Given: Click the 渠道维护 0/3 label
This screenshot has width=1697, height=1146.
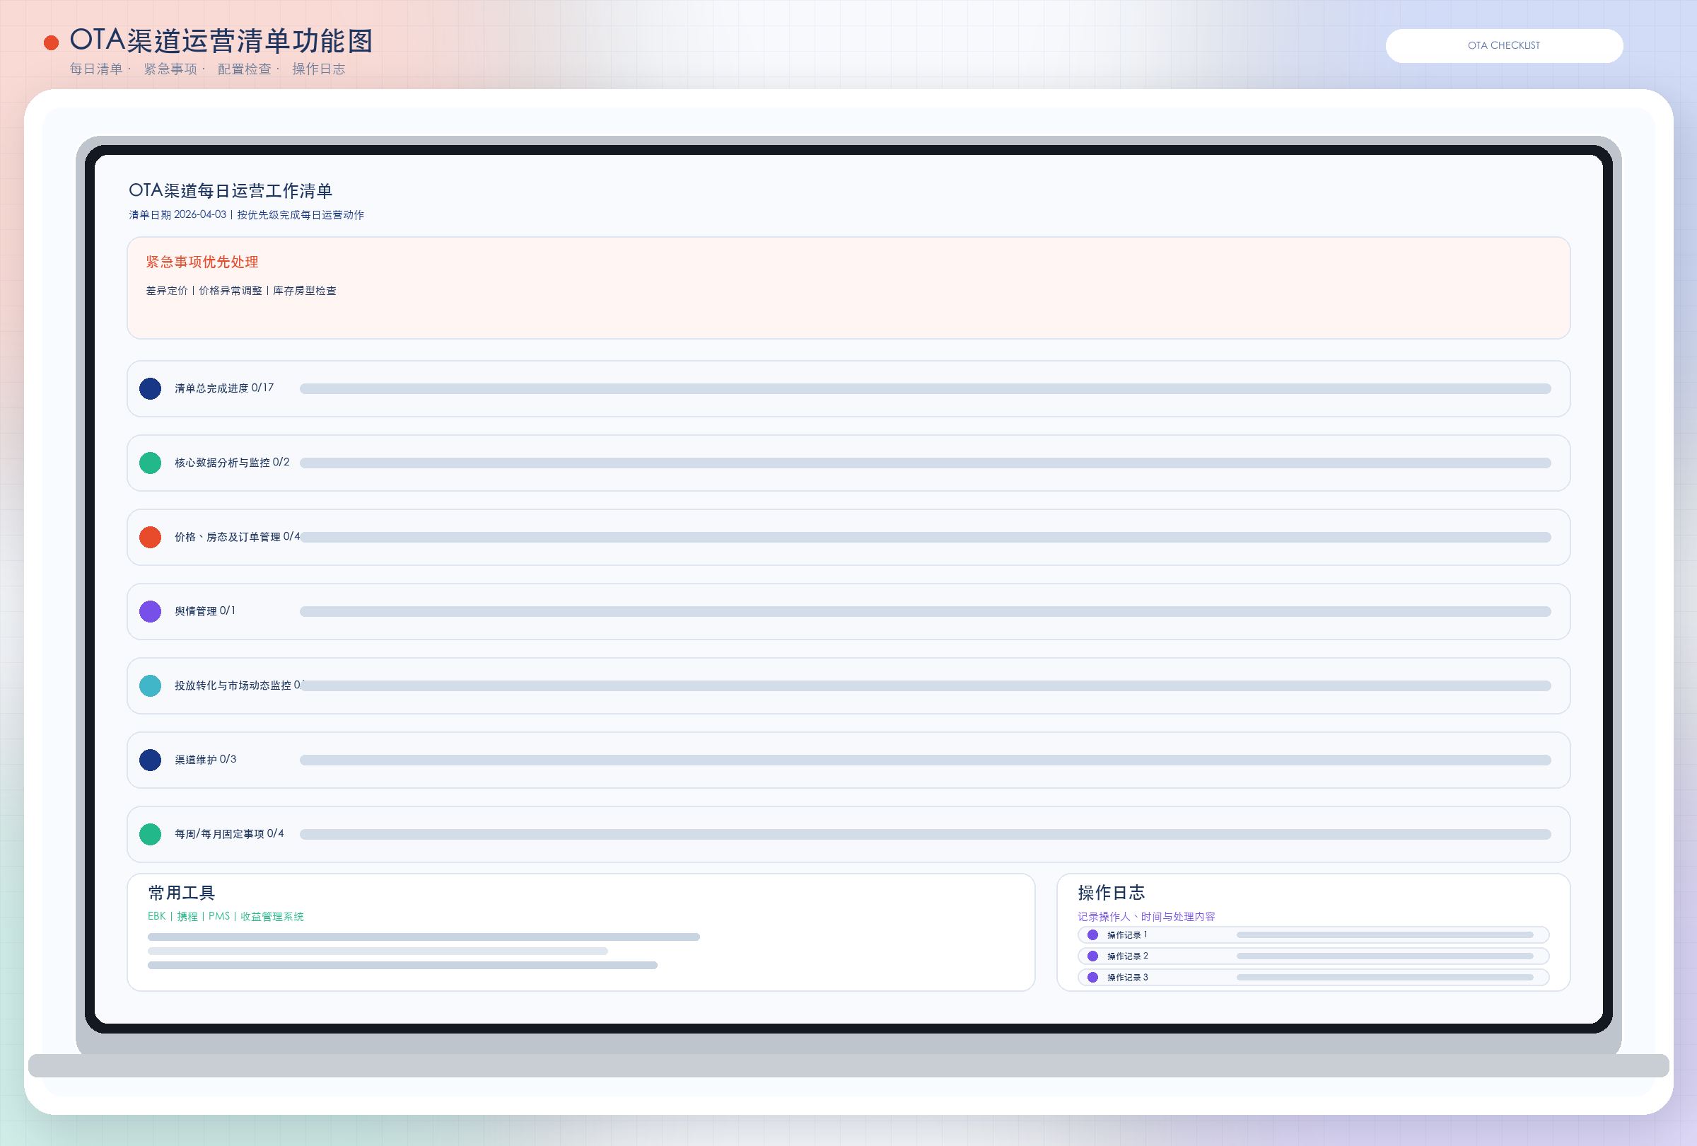Looking at the screenshot, I should pos(206,760).
